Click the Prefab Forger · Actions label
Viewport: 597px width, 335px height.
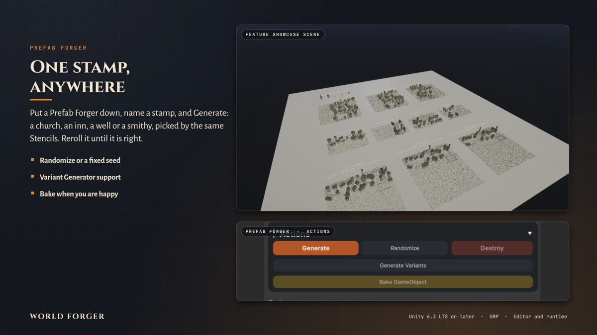click(288, 231)
